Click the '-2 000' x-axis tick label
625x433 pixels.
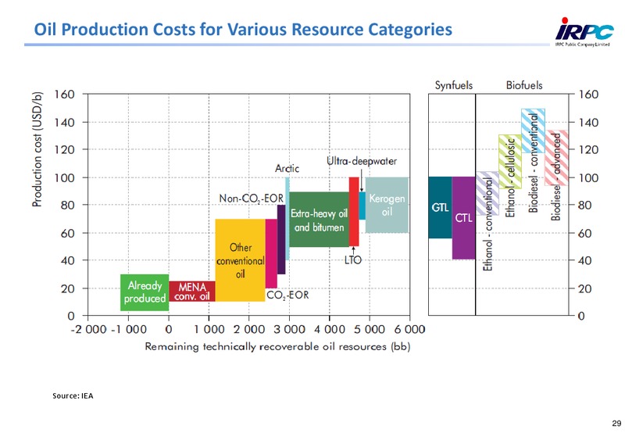[88, 329]
